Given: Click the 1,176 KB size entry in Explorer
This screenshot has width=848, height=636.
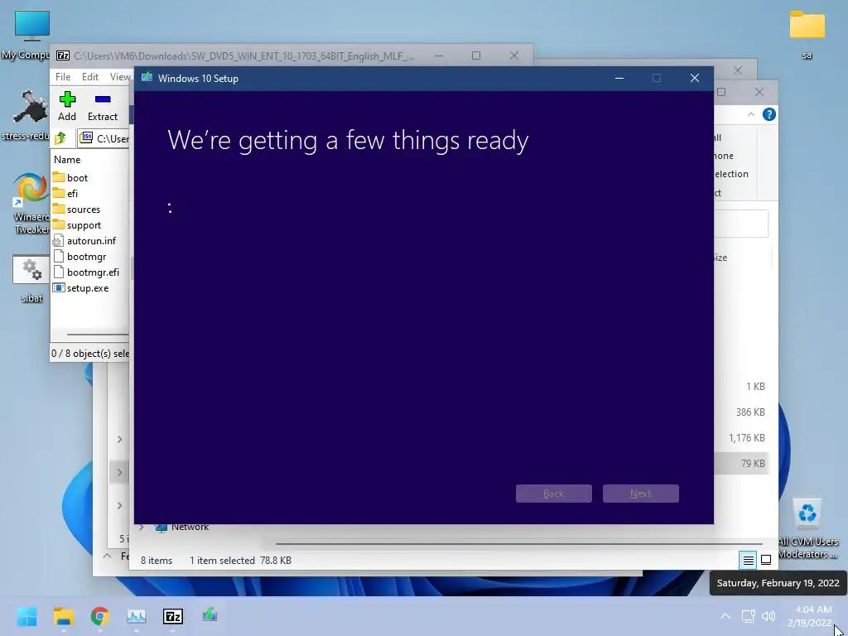Looking at the screenshot, I should tap(746, 437).
